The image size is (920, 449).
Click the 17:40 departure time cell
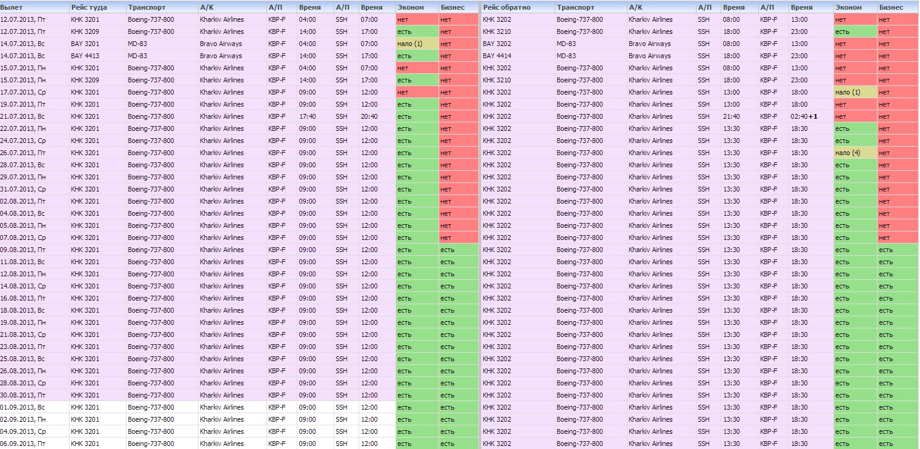tap(308, 116)
